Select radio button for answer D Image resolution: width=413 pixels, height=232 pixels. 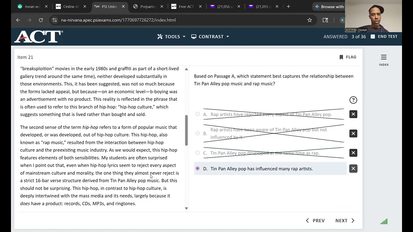tap(197, 169)
